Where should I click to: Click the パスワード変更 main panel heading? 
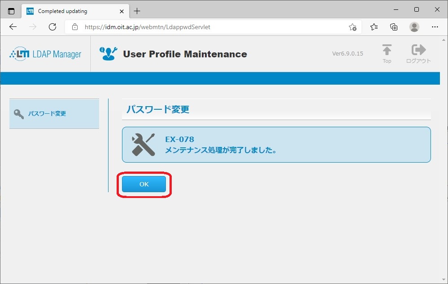158,109
